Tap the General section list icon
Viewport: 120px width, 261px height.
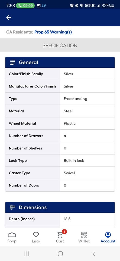(x=12, y=63)
